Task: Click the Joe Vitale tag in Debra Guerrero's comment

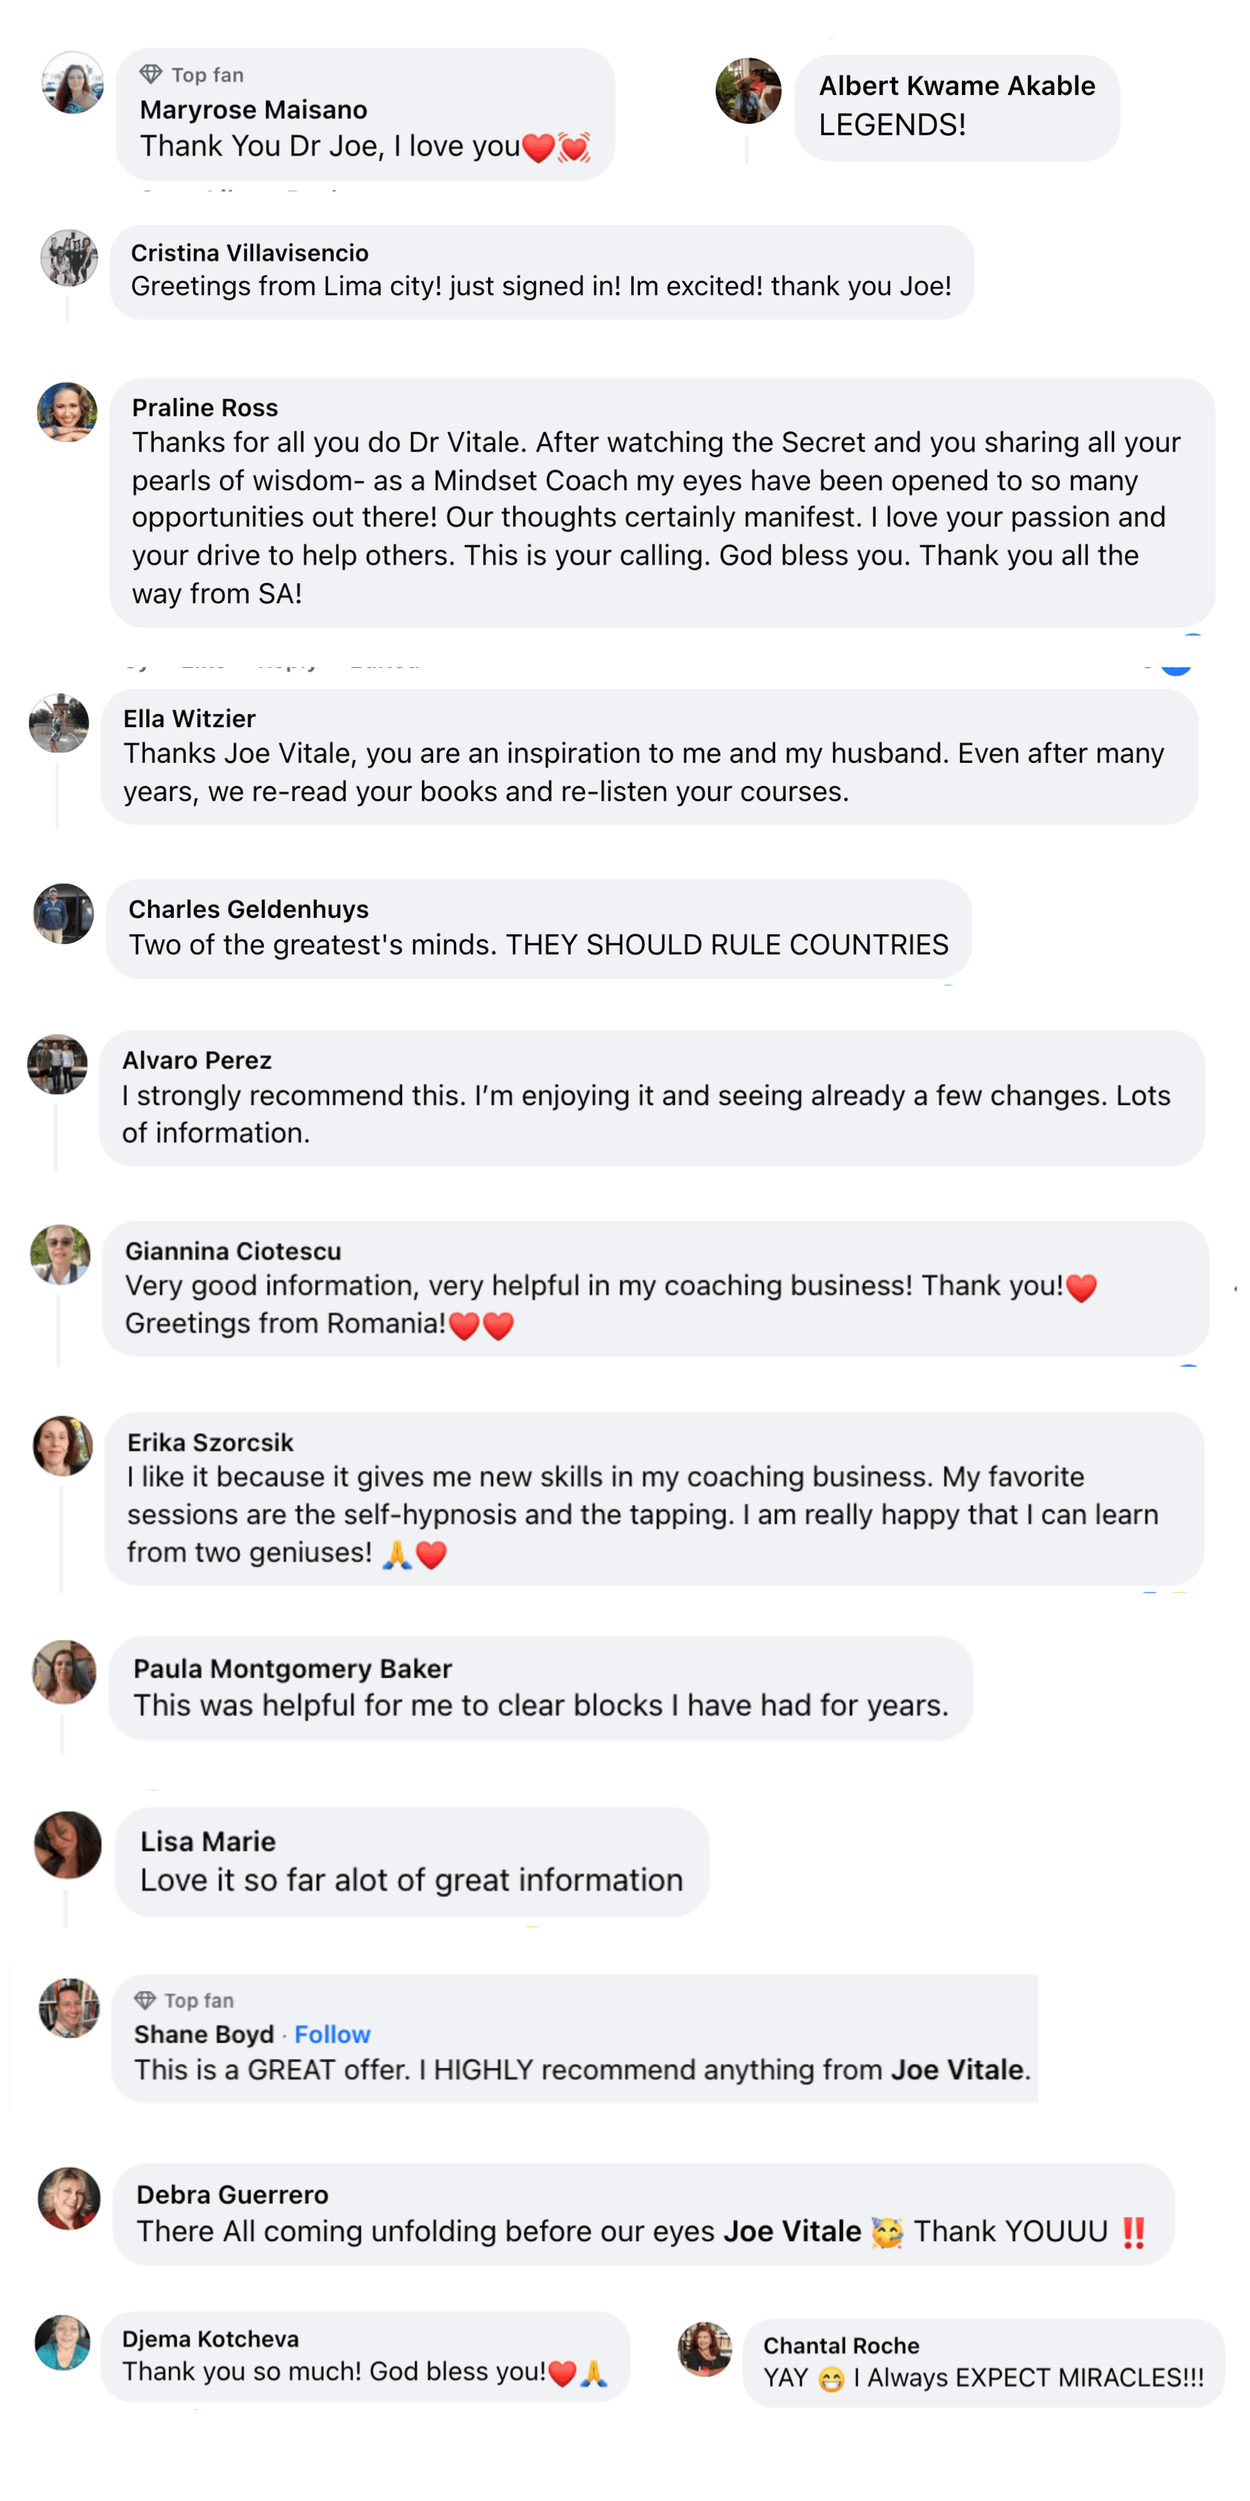Action: click(792, 2231)
